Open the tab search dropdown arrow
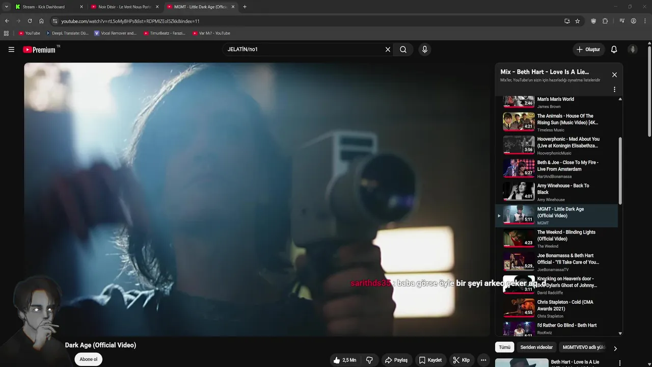The height and width of the screenshot is (367, 652). click(x=6, y=7)
